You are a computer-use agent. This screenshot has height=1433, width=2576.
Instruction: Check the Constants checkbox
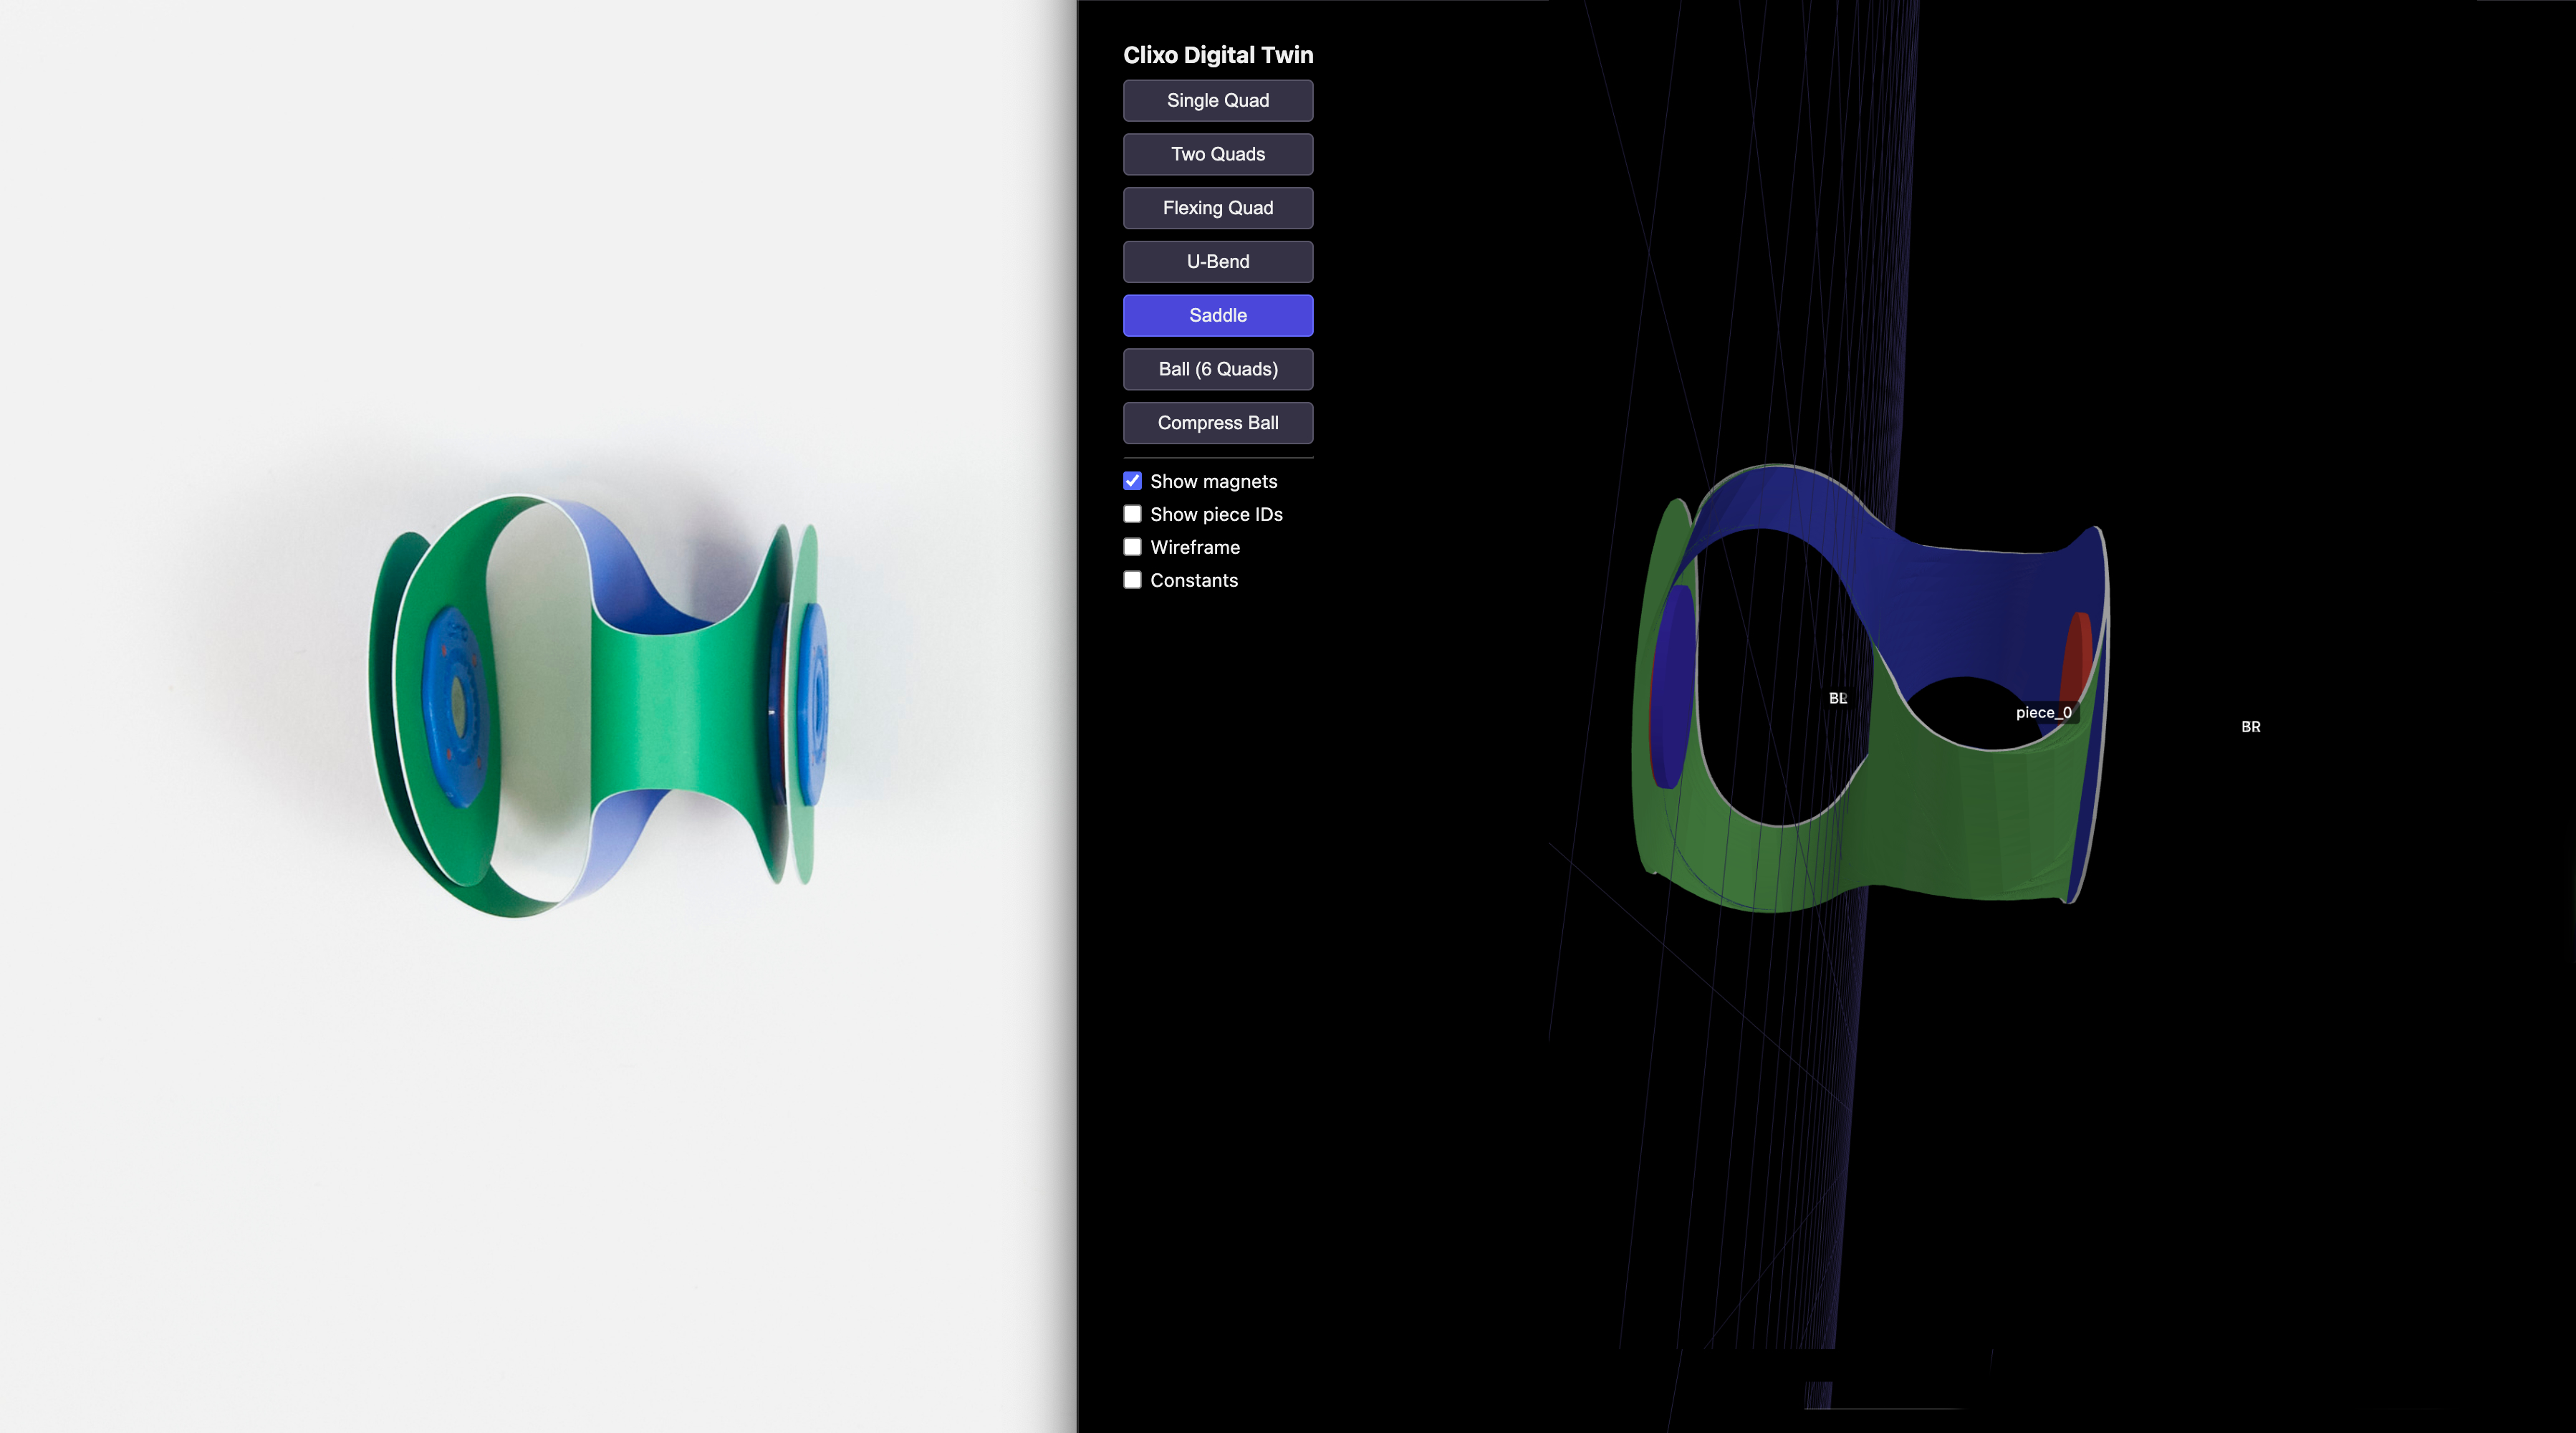[1132, 580]
